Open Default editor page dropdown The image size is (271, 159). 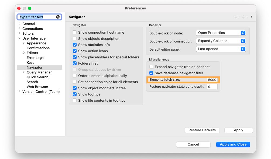click(221, 49)
